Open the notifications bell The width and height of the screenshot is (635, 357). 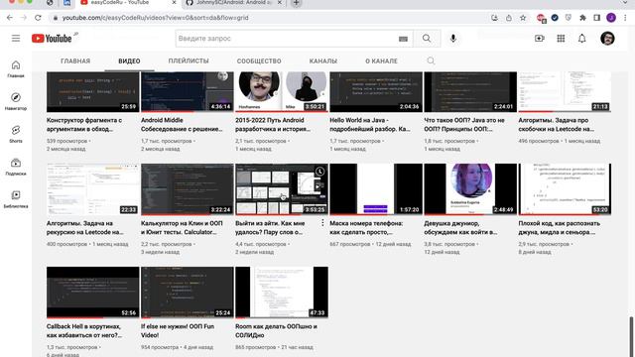(x=582, y=39)
